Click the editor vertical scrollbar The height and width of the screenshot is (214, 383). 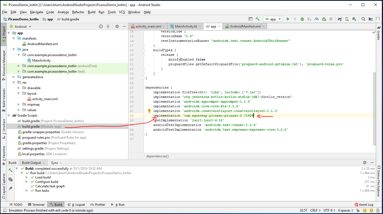[x=374, y=109]
